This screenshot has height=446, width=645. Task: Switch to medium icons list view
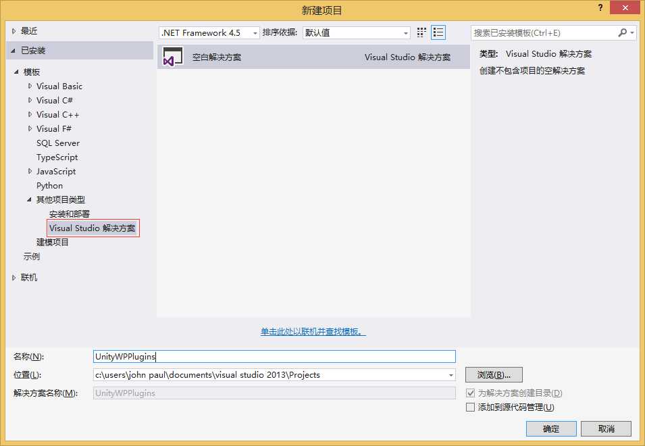pos(438,32)
